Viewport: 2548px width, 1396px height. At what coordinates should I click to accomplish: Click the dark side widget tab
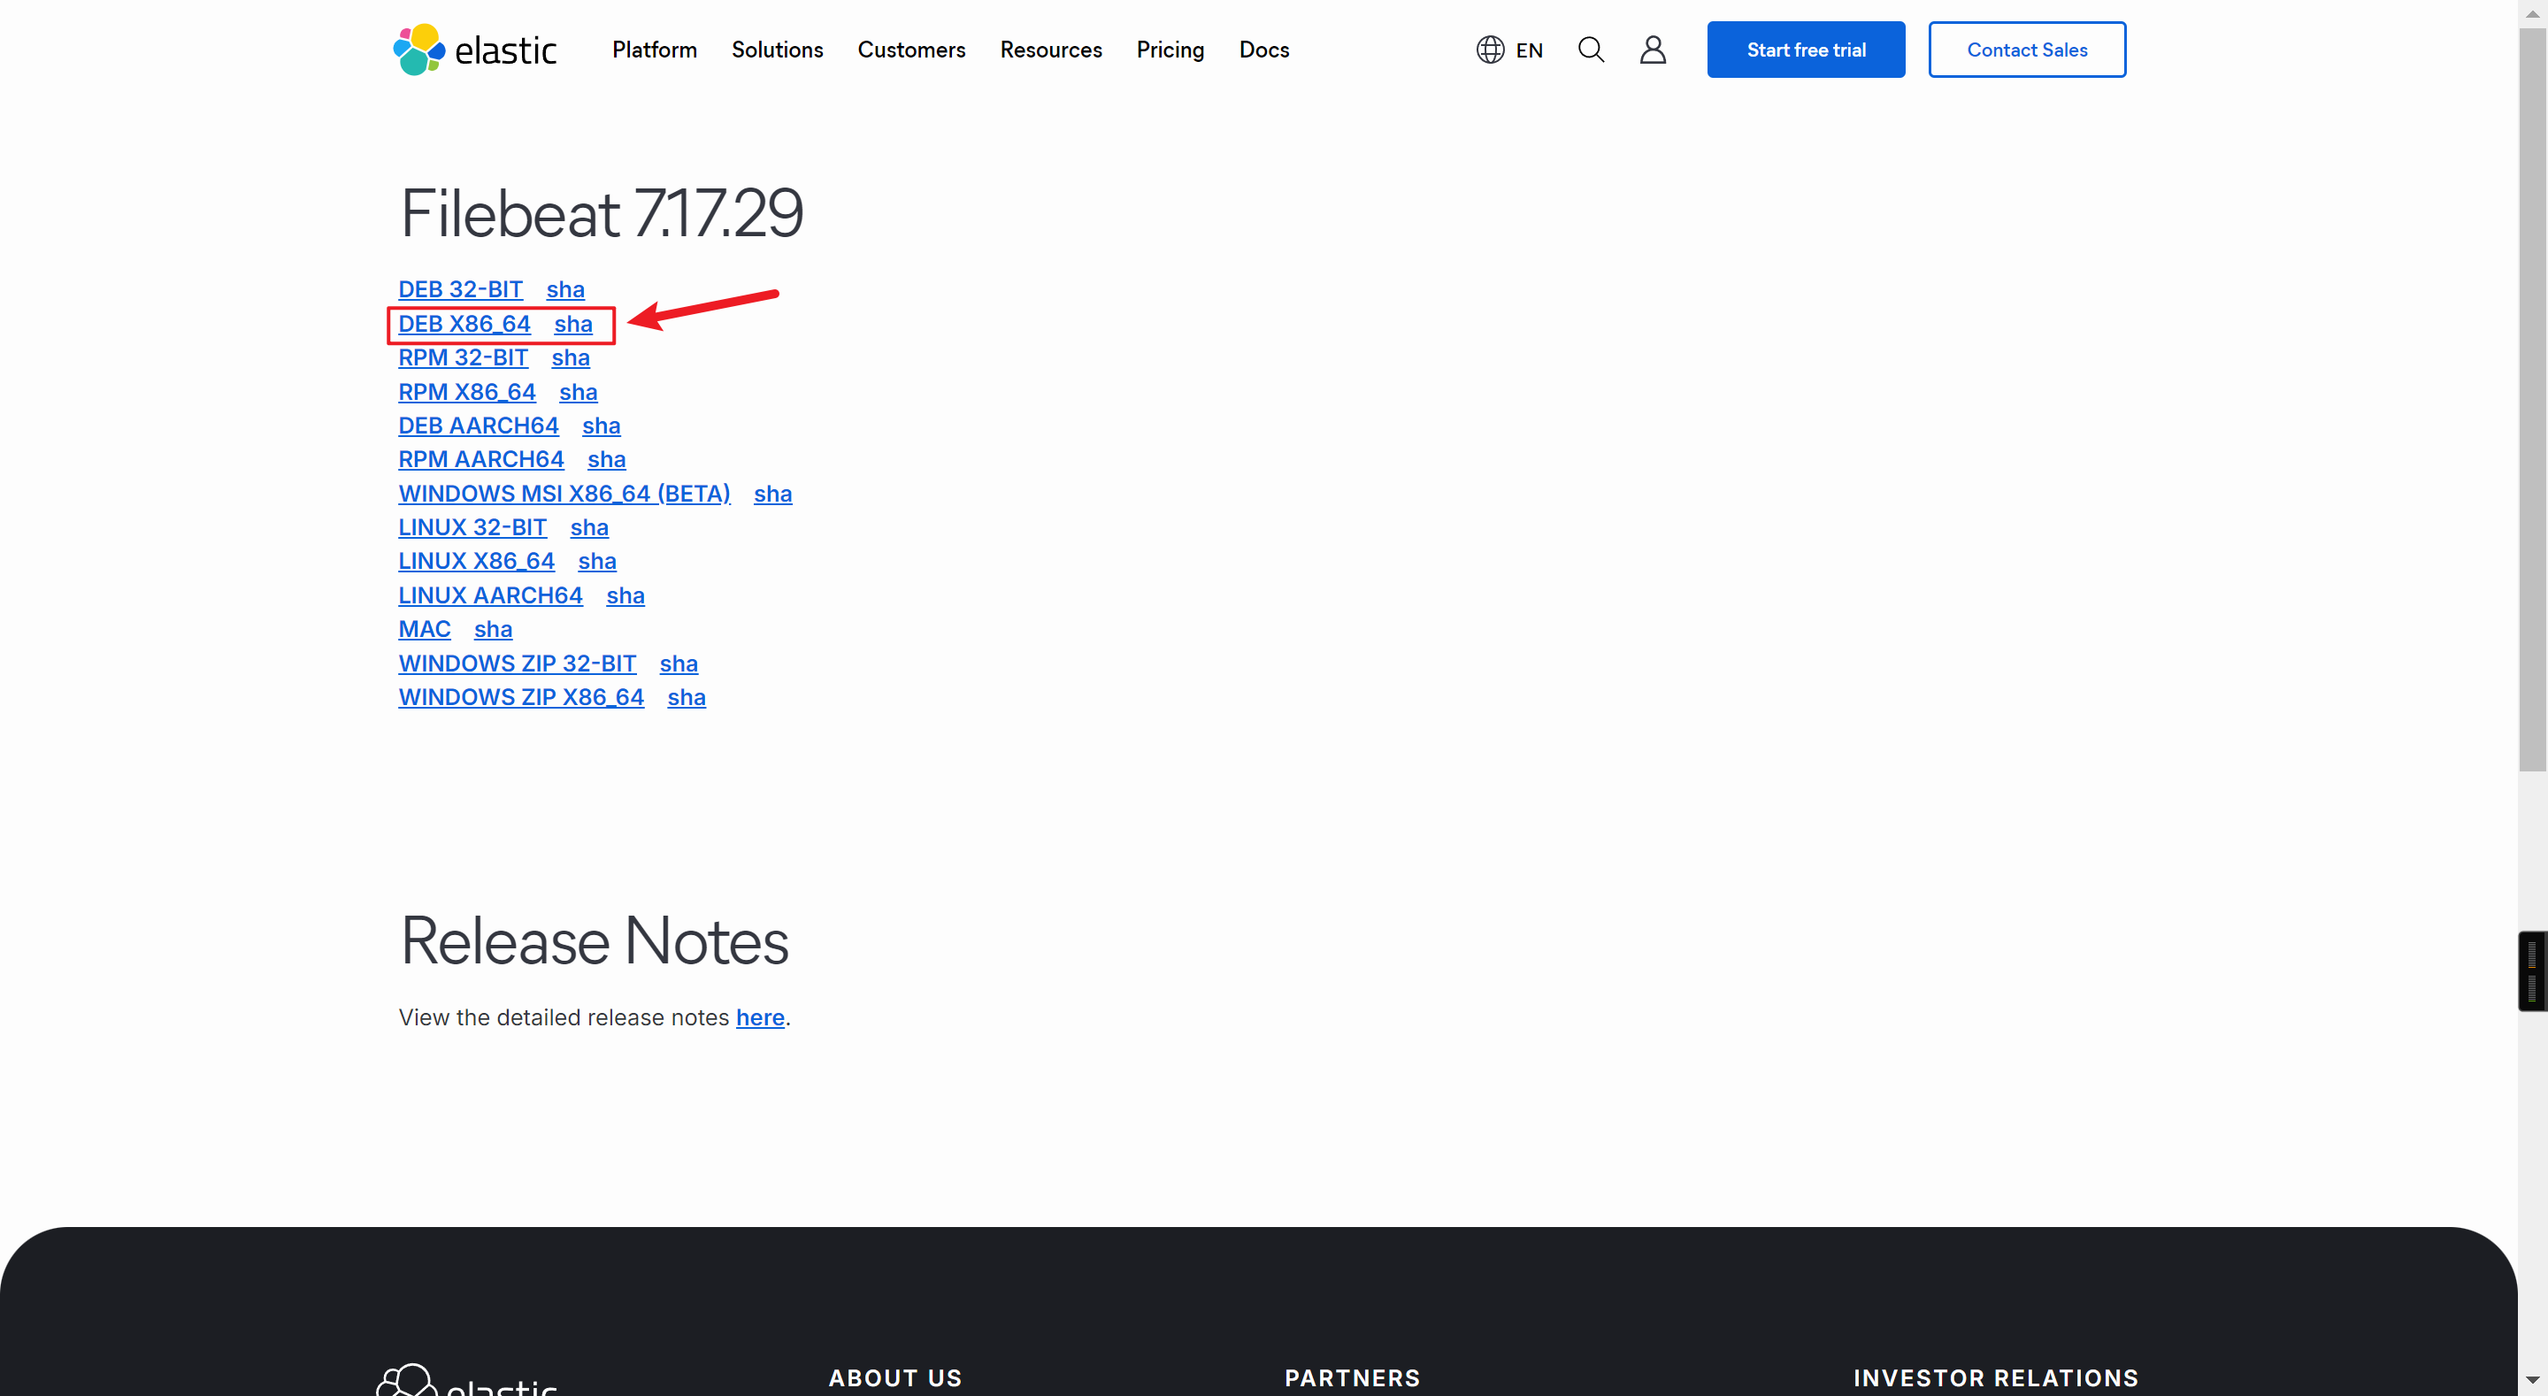[x=2533, y=971]
